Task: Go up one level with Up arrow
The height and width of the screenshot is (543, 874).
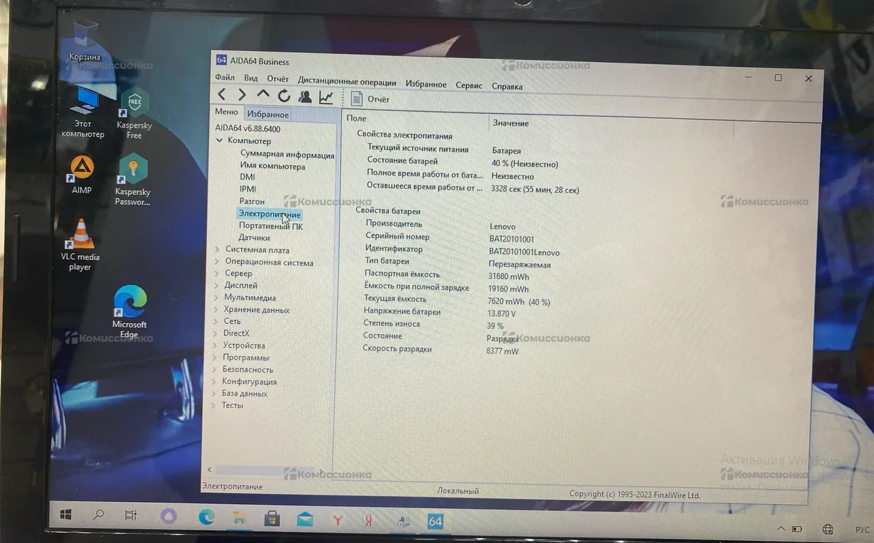Action: 263,96
